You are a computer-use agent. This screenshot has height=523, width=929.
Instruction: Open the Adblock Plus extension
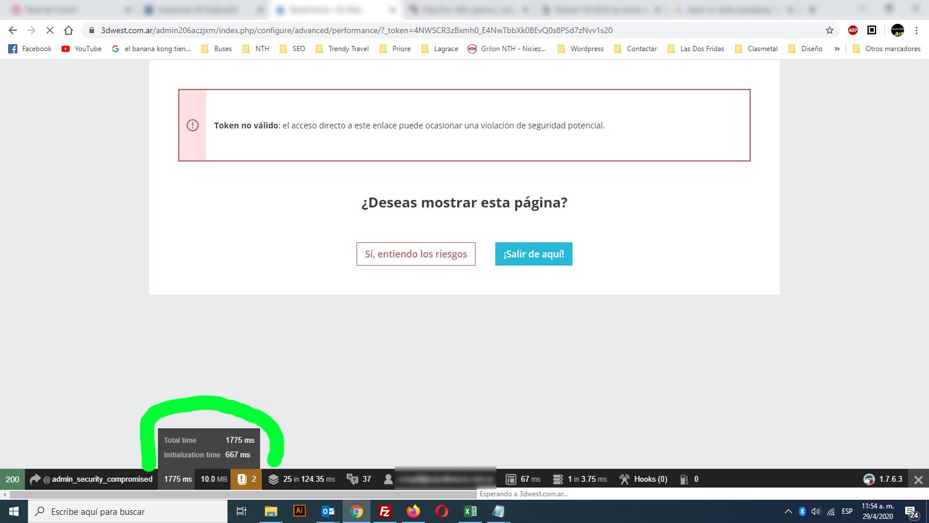point(853,30)
